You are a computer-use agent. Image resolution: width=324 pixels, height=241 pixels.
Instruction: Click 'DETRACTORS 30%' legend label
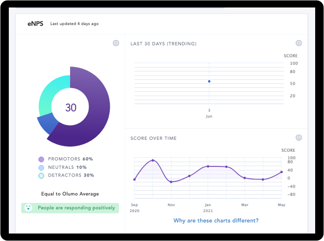coord(71,175)
